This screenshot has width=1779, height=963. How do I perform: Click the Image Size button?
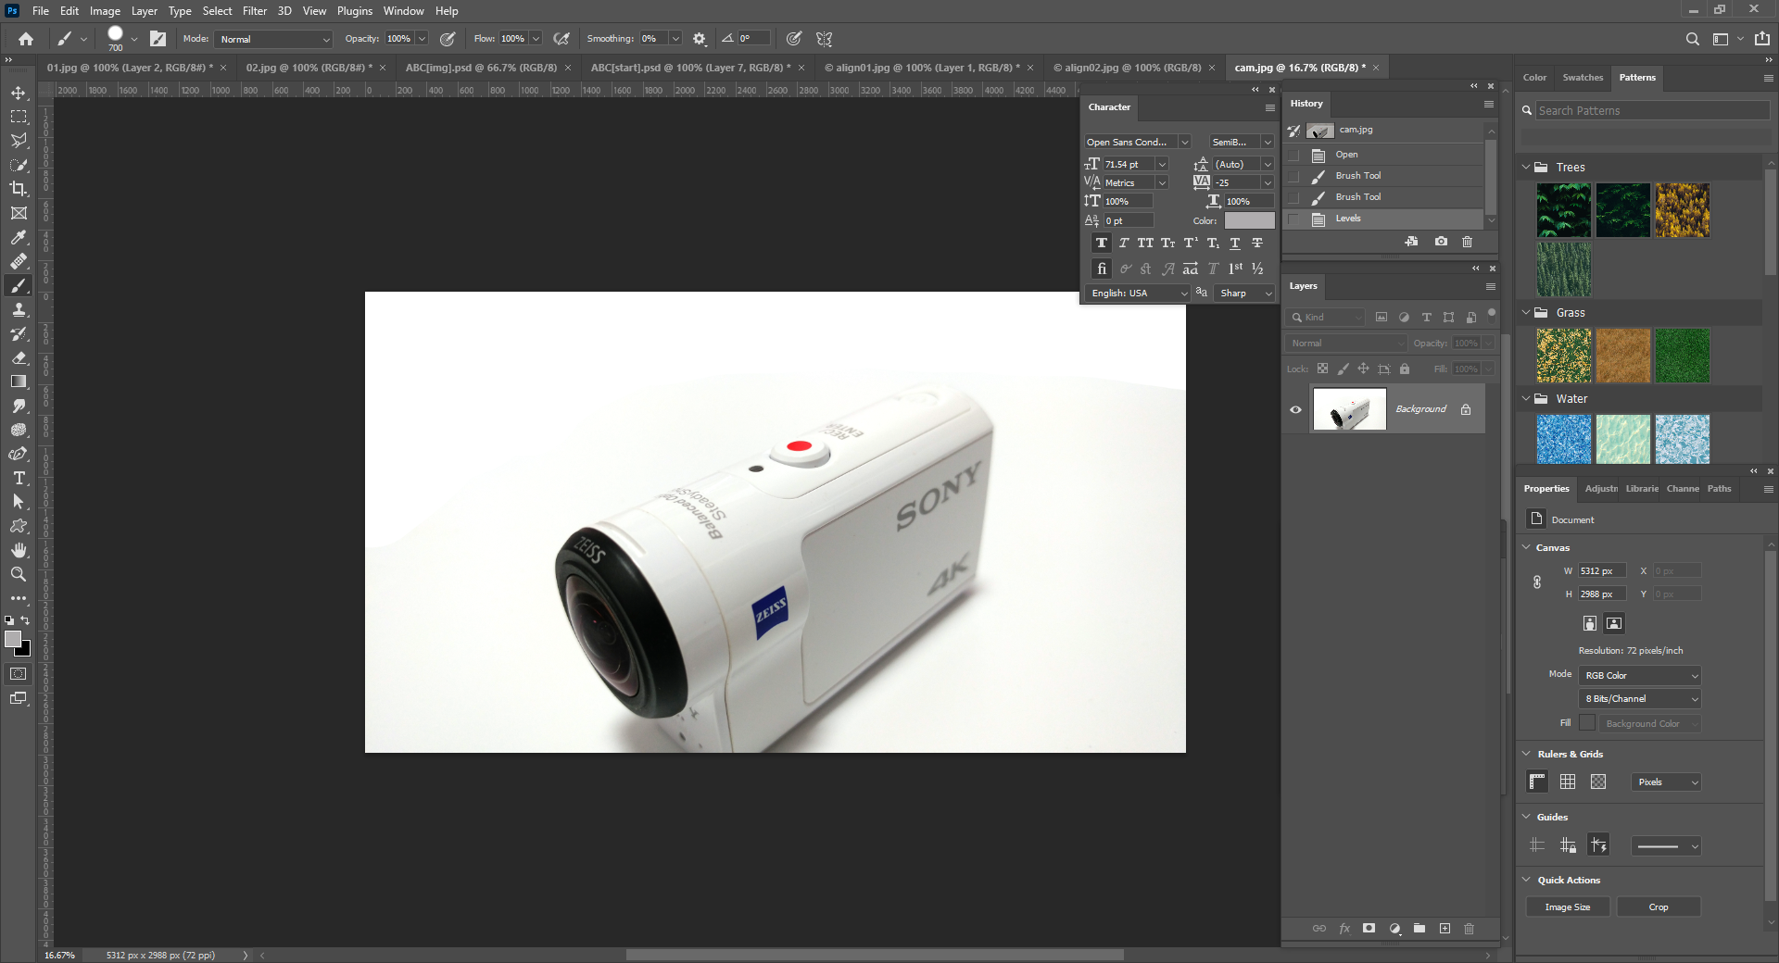tap(1568, 907)
